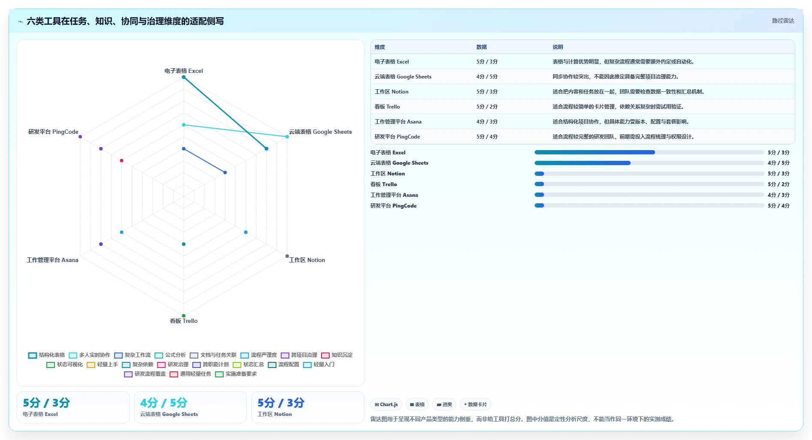Click the dashboard title 六类工具在任务

point(125,21)
